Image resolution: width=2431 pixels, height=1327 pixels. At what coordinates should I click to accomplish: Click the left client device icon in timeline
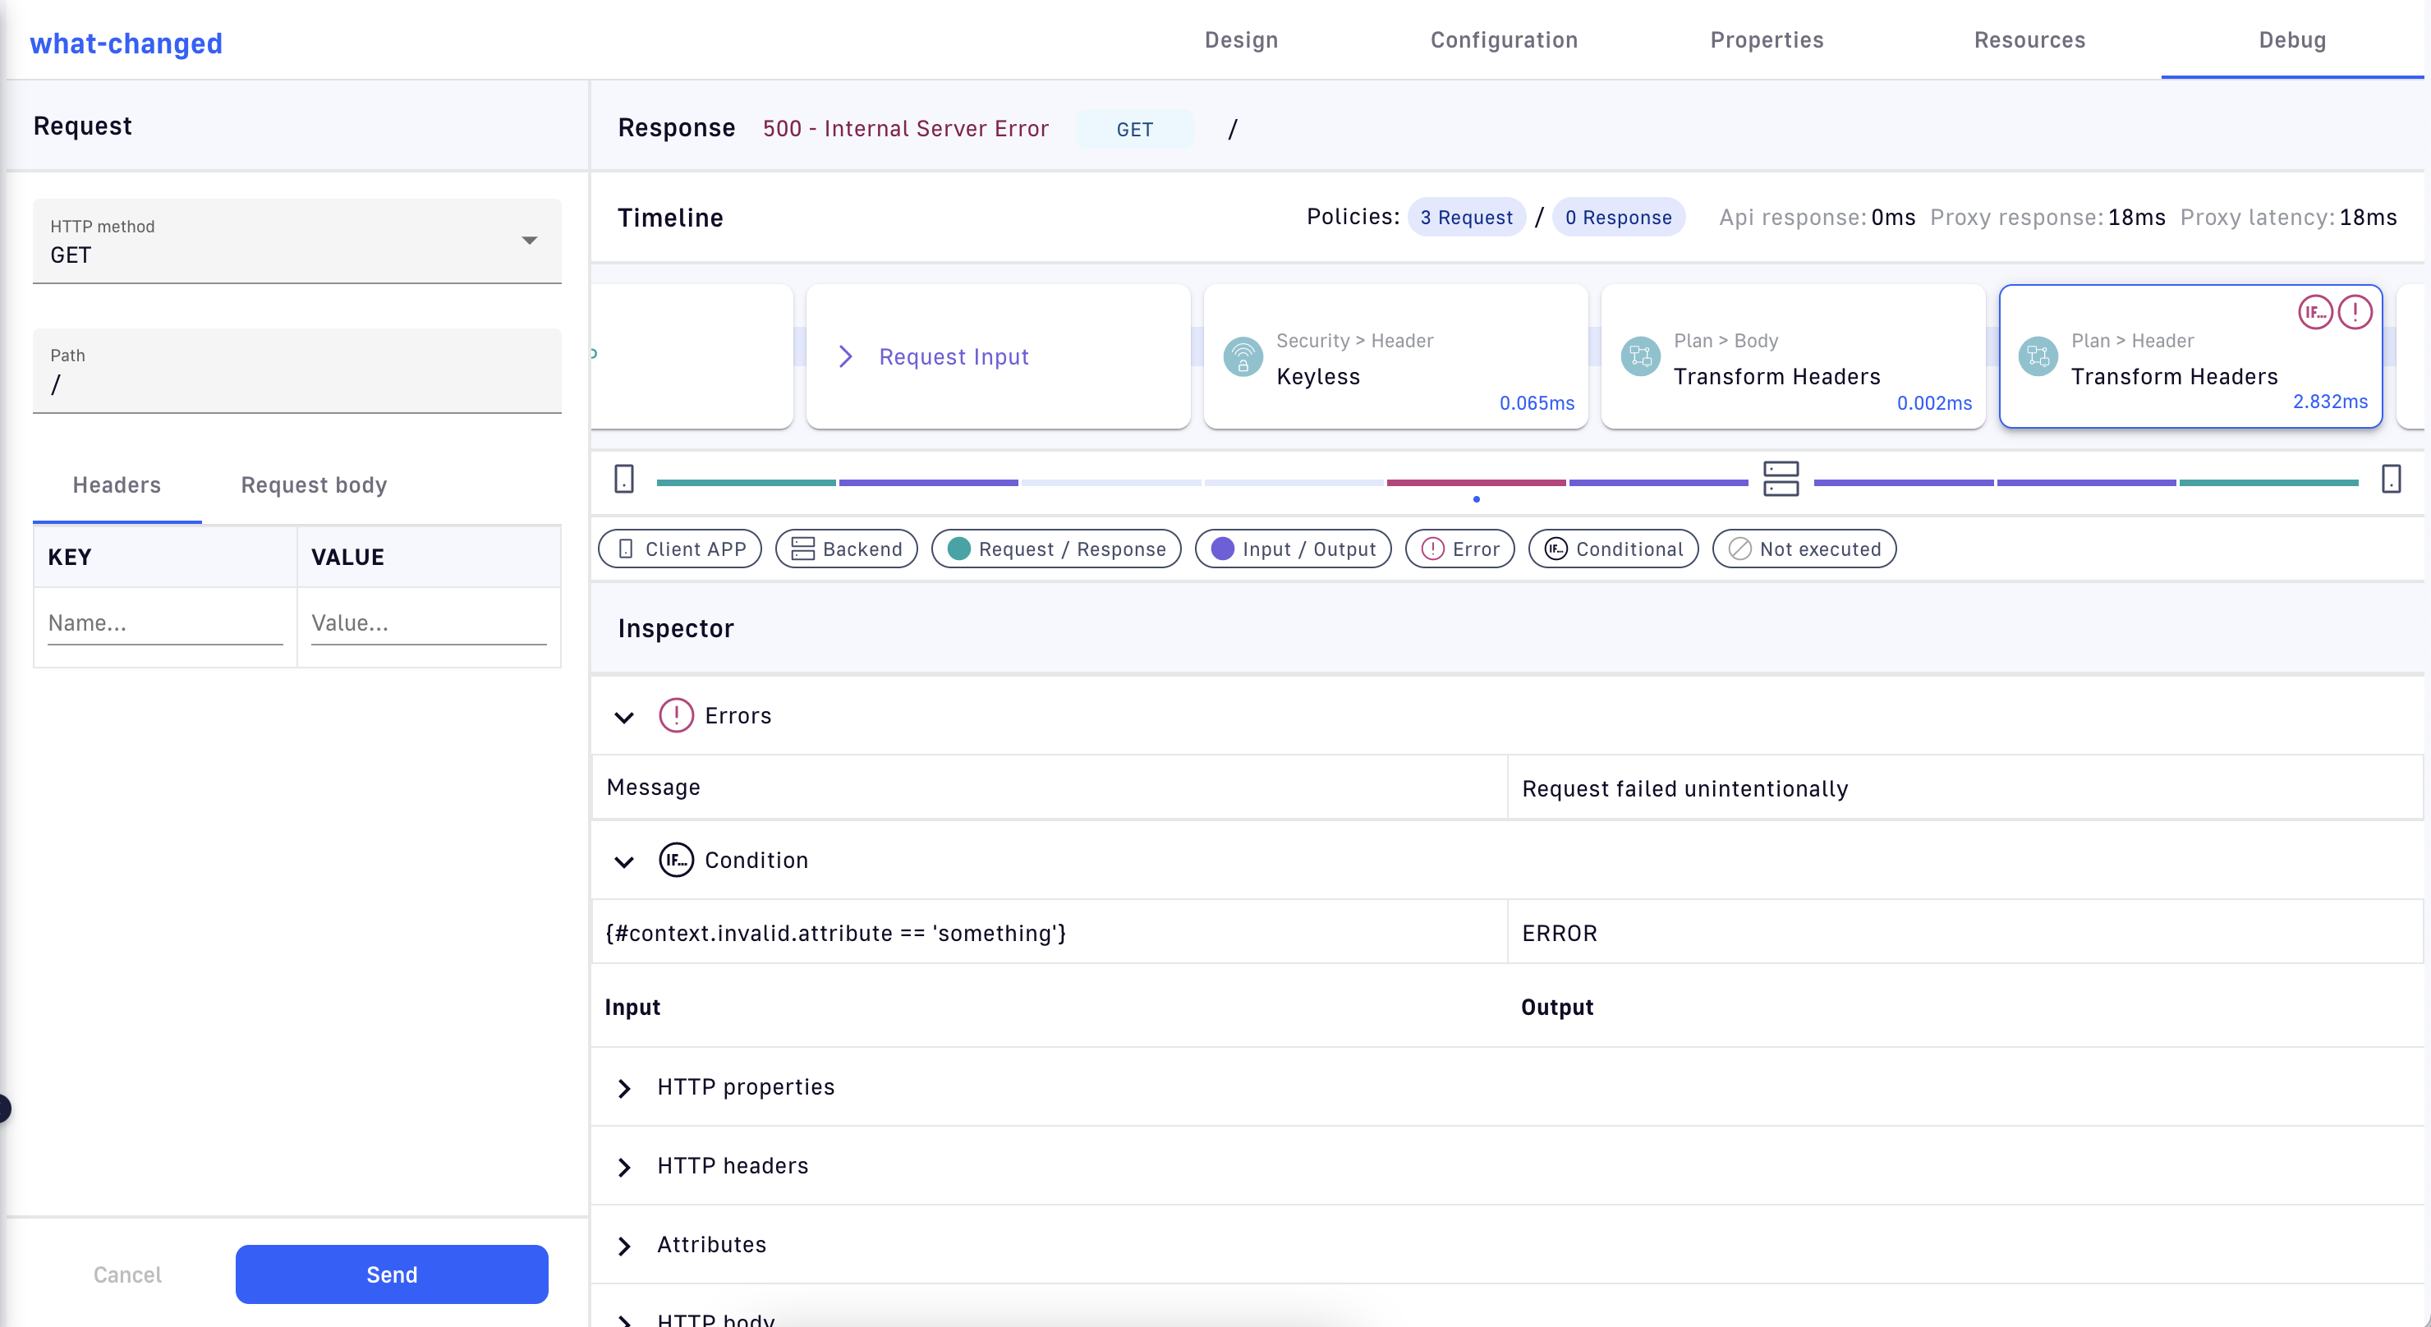coord(624,480)
